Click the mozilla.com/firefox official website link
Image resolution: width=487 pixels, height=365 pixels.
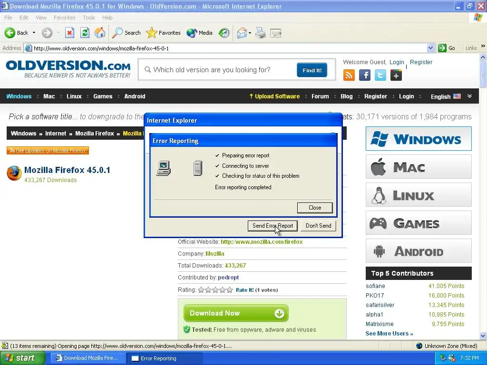click(x=262, y=242)
